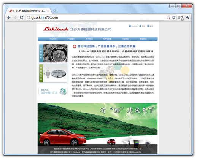197x159 pixels.
Task: Click the page info globe icon before the URL
Action: (29, 17)
